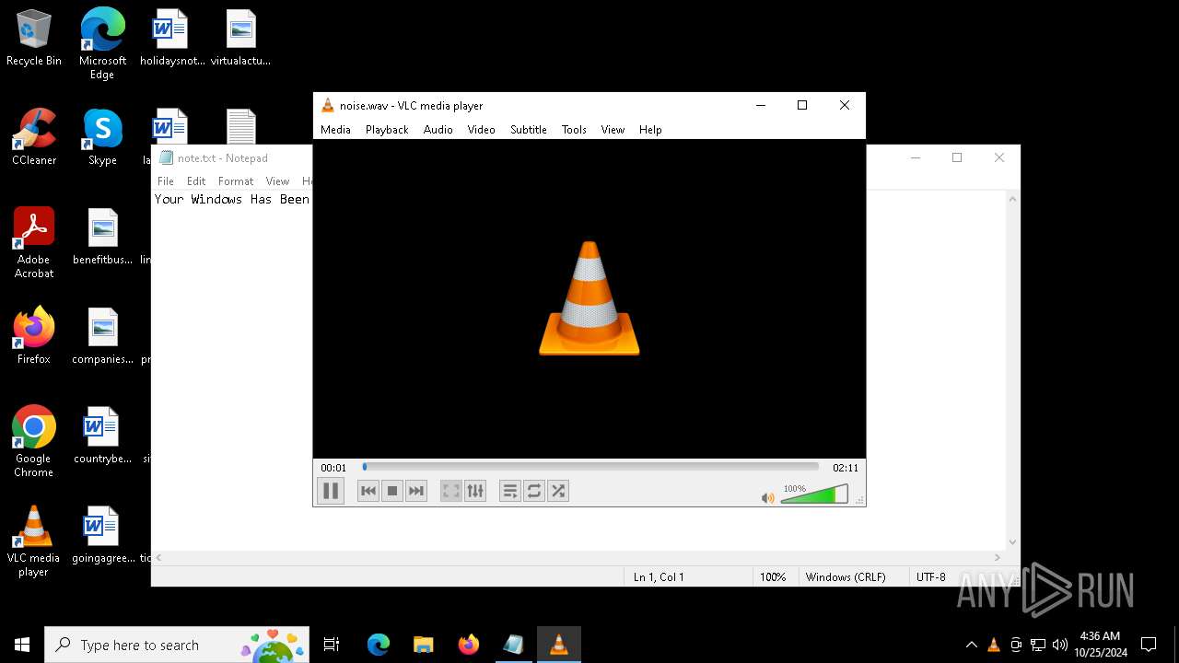Switch to Notepad taskbar button

(x=513, y=645)
